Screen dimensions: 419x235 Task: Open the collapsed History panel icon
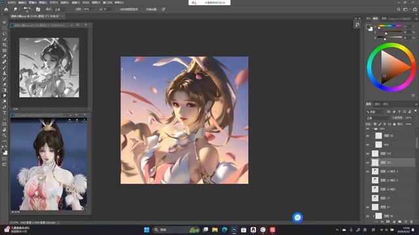tap(357, 25)
